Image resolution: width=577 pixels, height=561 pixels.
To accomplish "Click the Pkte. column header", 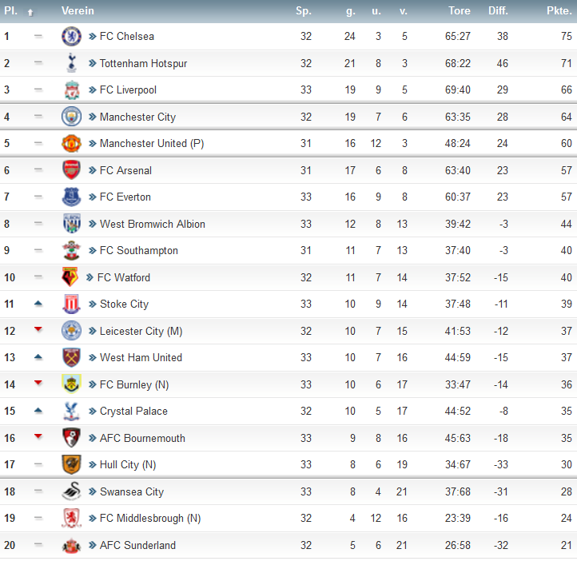I will coord(559,10).
